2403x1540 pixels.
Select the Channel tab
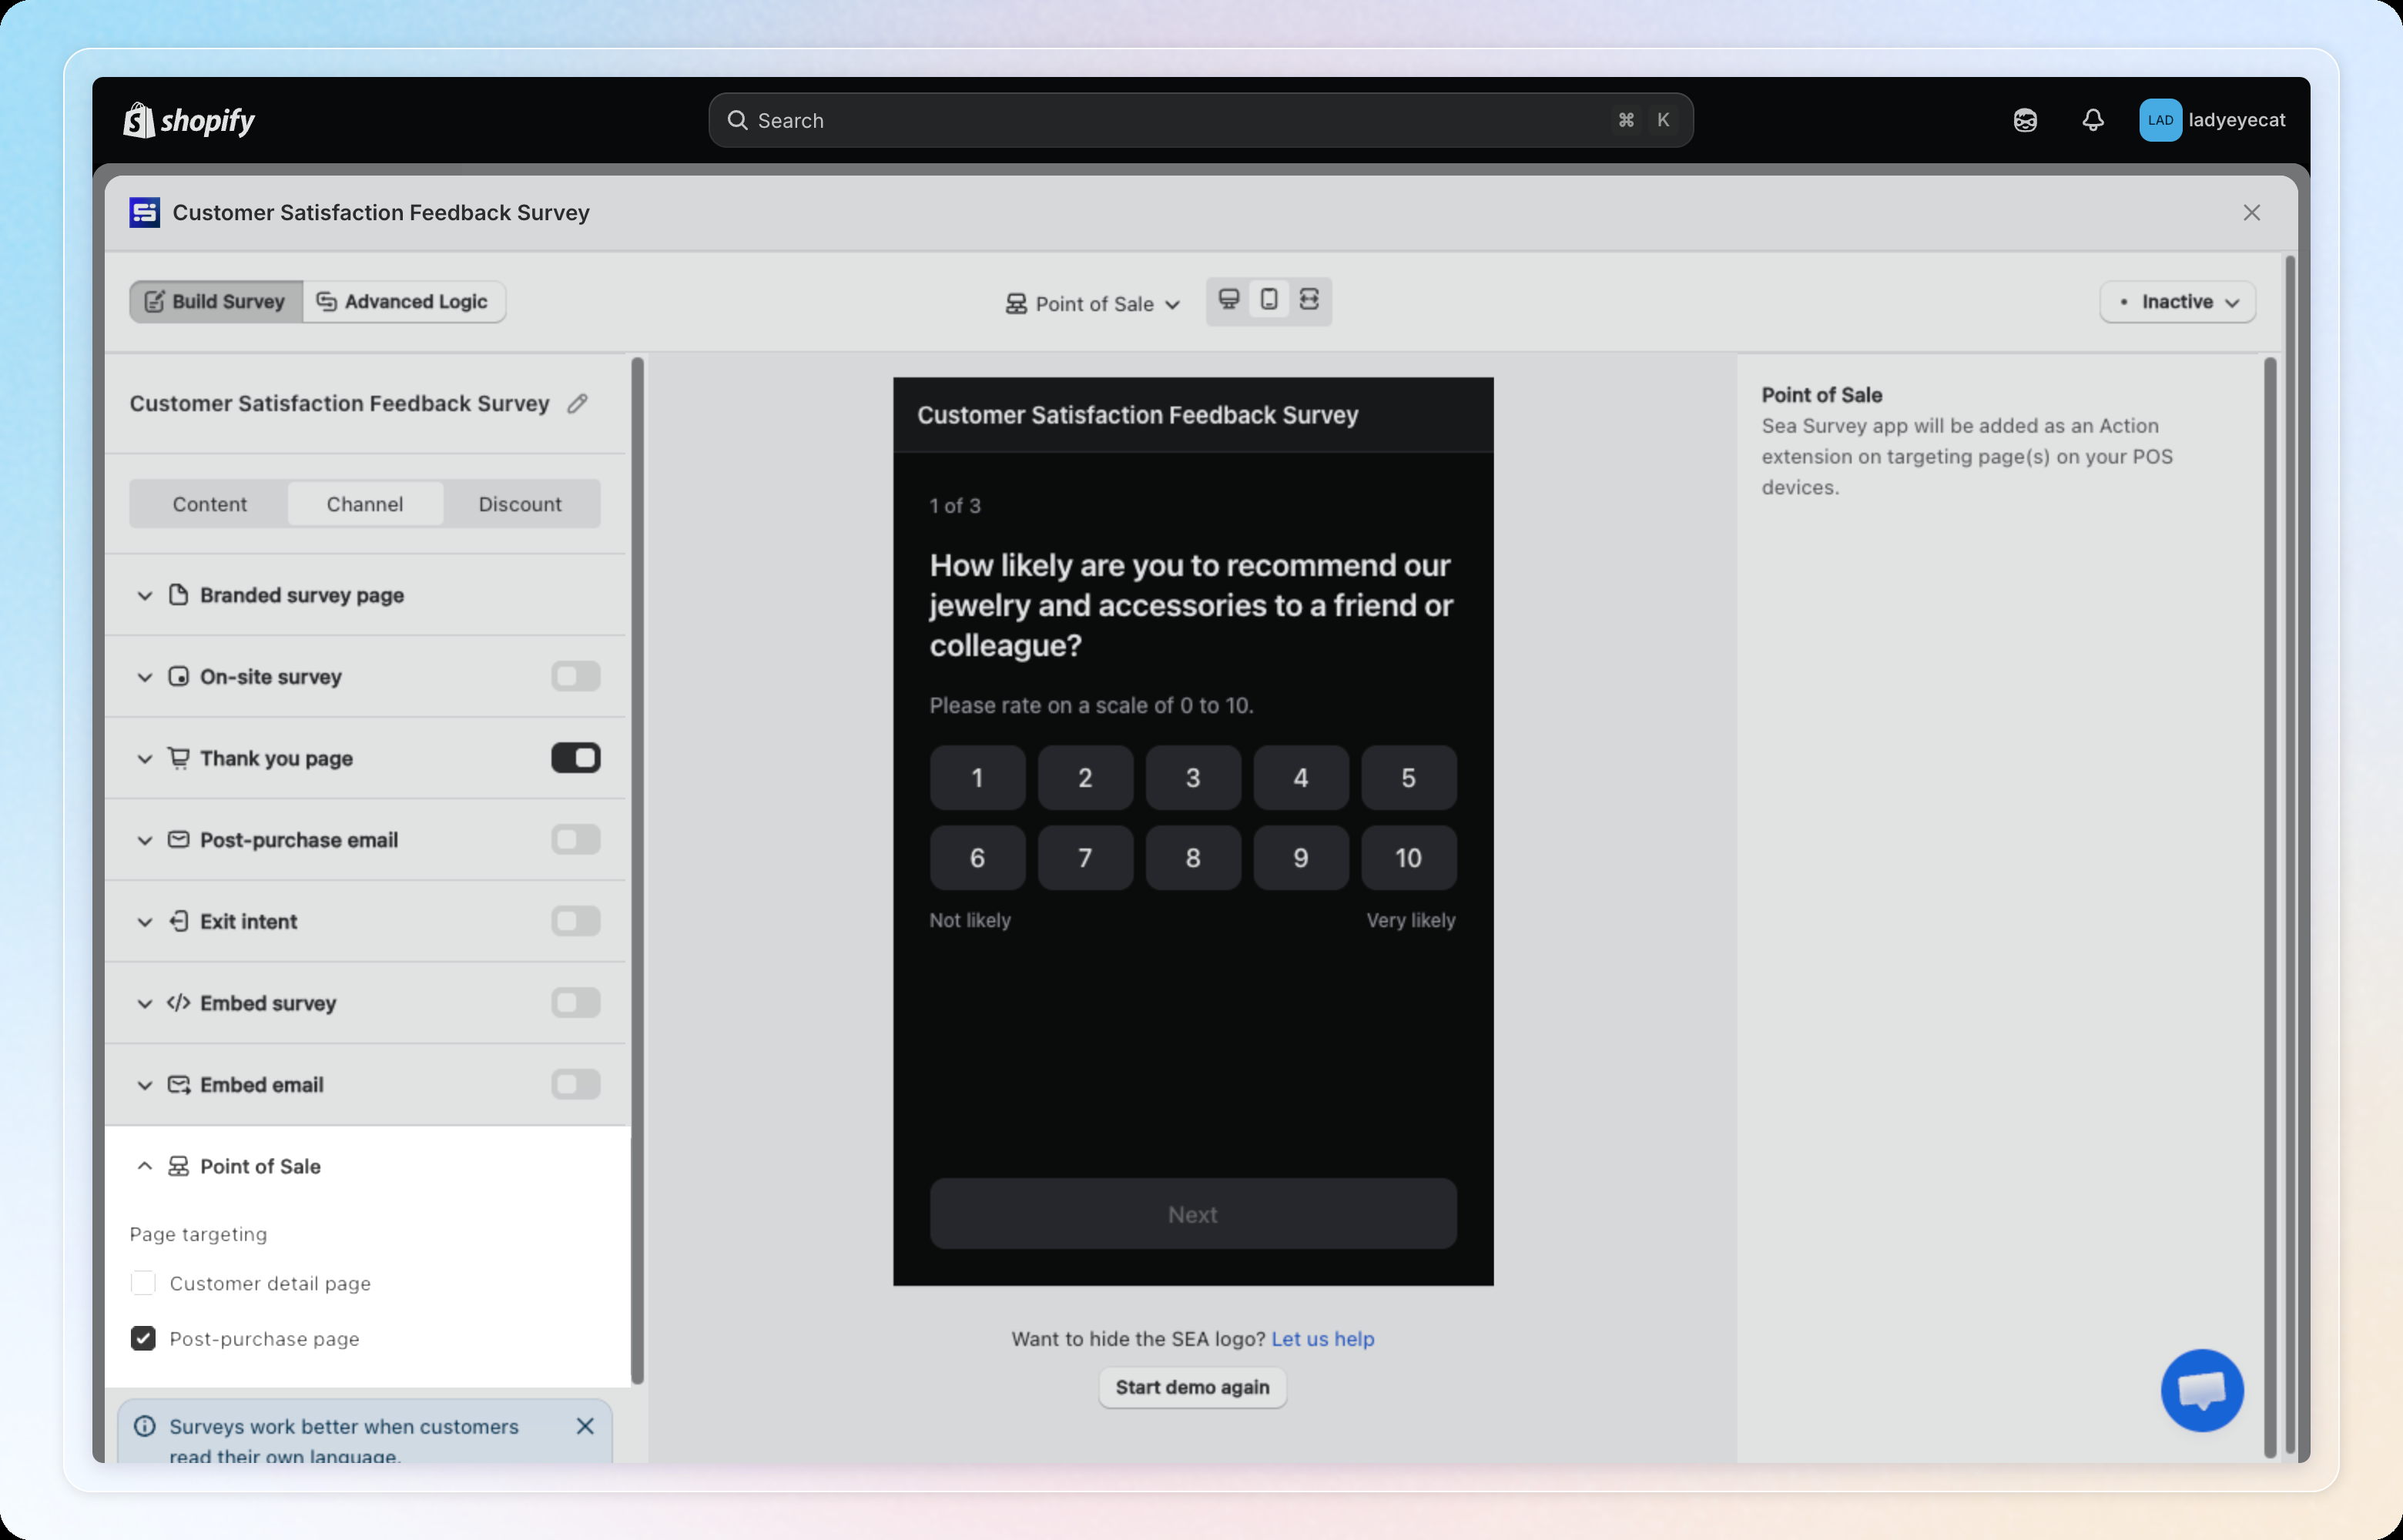tap(365, 504)
